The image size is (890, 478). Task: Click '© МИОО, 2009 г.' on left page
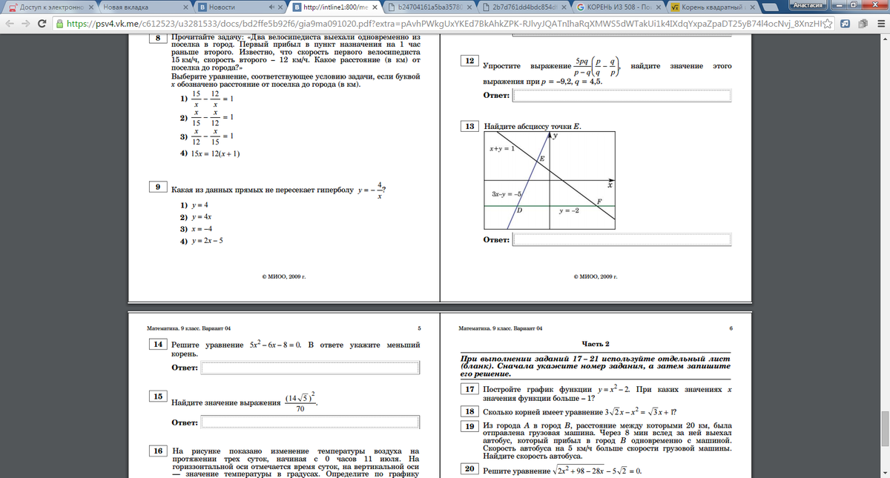point(284,276)
